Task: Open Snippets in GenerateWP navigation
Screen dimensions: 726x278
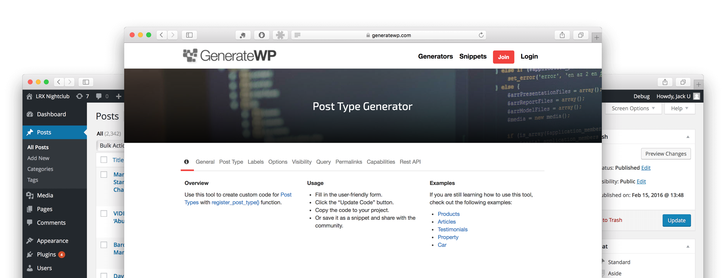Action: (x=473, y=56)
